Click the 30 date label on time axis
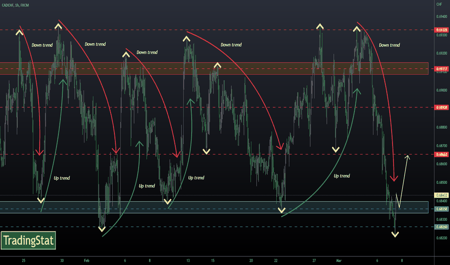The image size is (450, 265). pyautogui.click(x=62, y=261)
